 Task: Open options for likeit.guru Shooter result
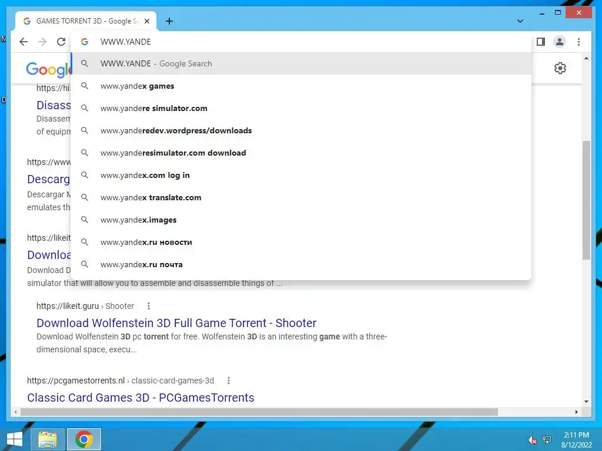pyautogui.click(x=149, y=306)
